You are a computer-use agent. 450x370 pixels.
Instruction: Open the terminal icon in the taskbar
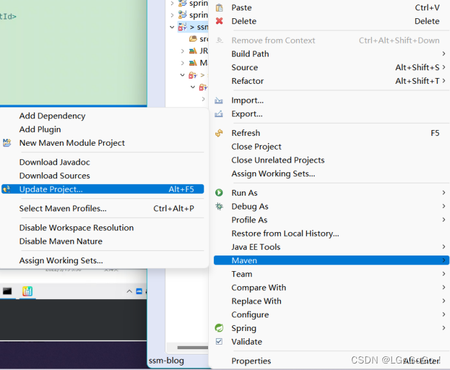(7, 291)
